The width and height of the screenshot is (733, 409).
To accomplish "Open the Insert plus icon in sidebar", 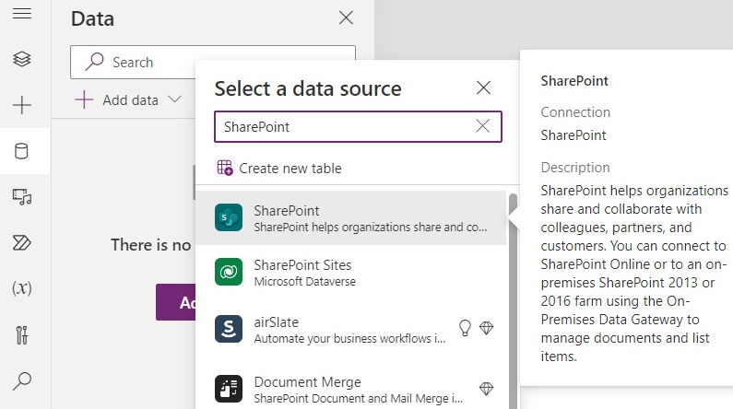I will click(22, 105).
